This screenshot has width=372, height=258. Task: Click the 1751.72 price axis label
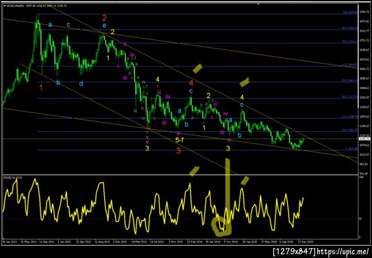pos(364,40)
